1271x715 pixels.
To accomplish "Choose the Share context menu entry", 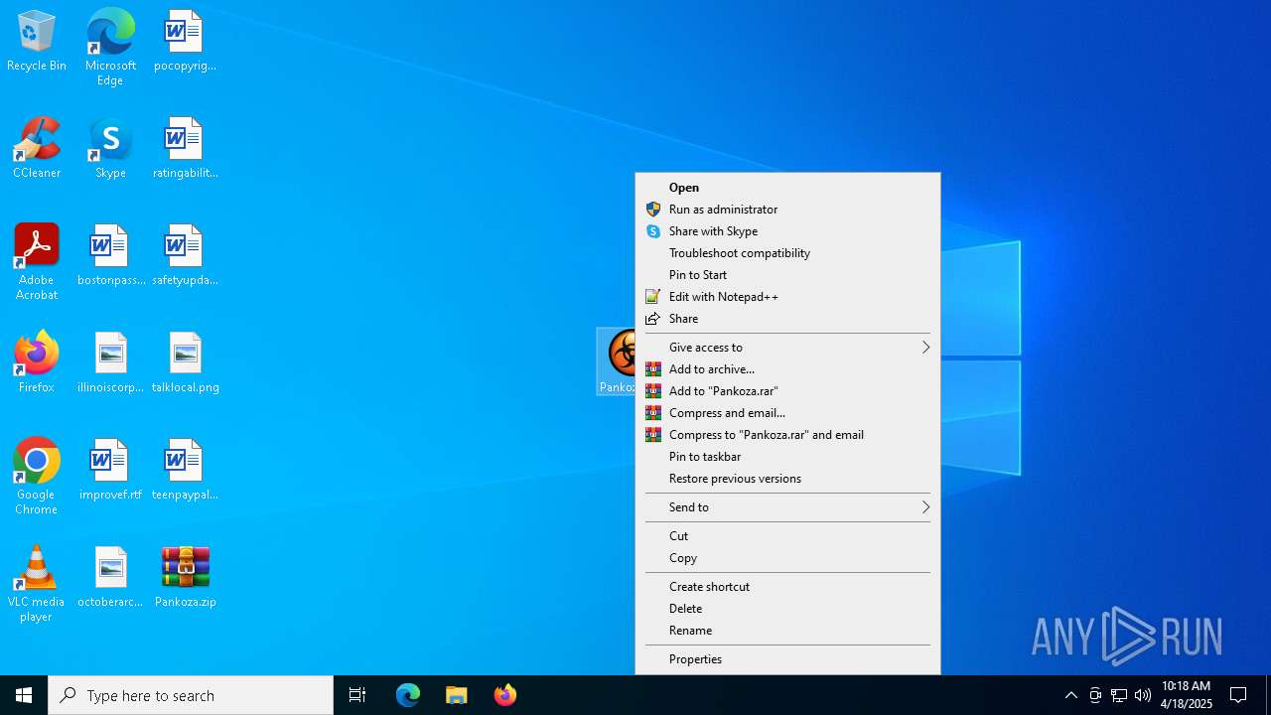I will point(787,319).
